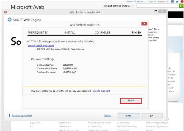Screen dimensions: 184x131
Task: Click the items-to-install count 1
Action: tap(9, 115)
